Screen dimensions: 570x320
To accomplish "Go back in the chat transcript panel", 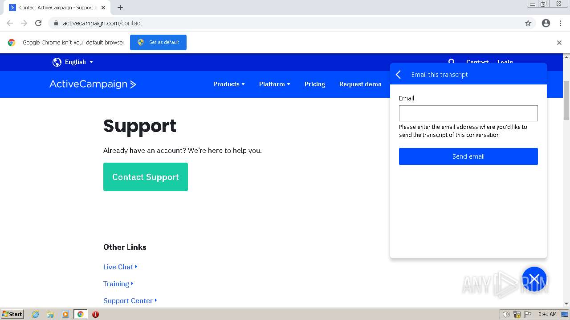I will point(399,75).
